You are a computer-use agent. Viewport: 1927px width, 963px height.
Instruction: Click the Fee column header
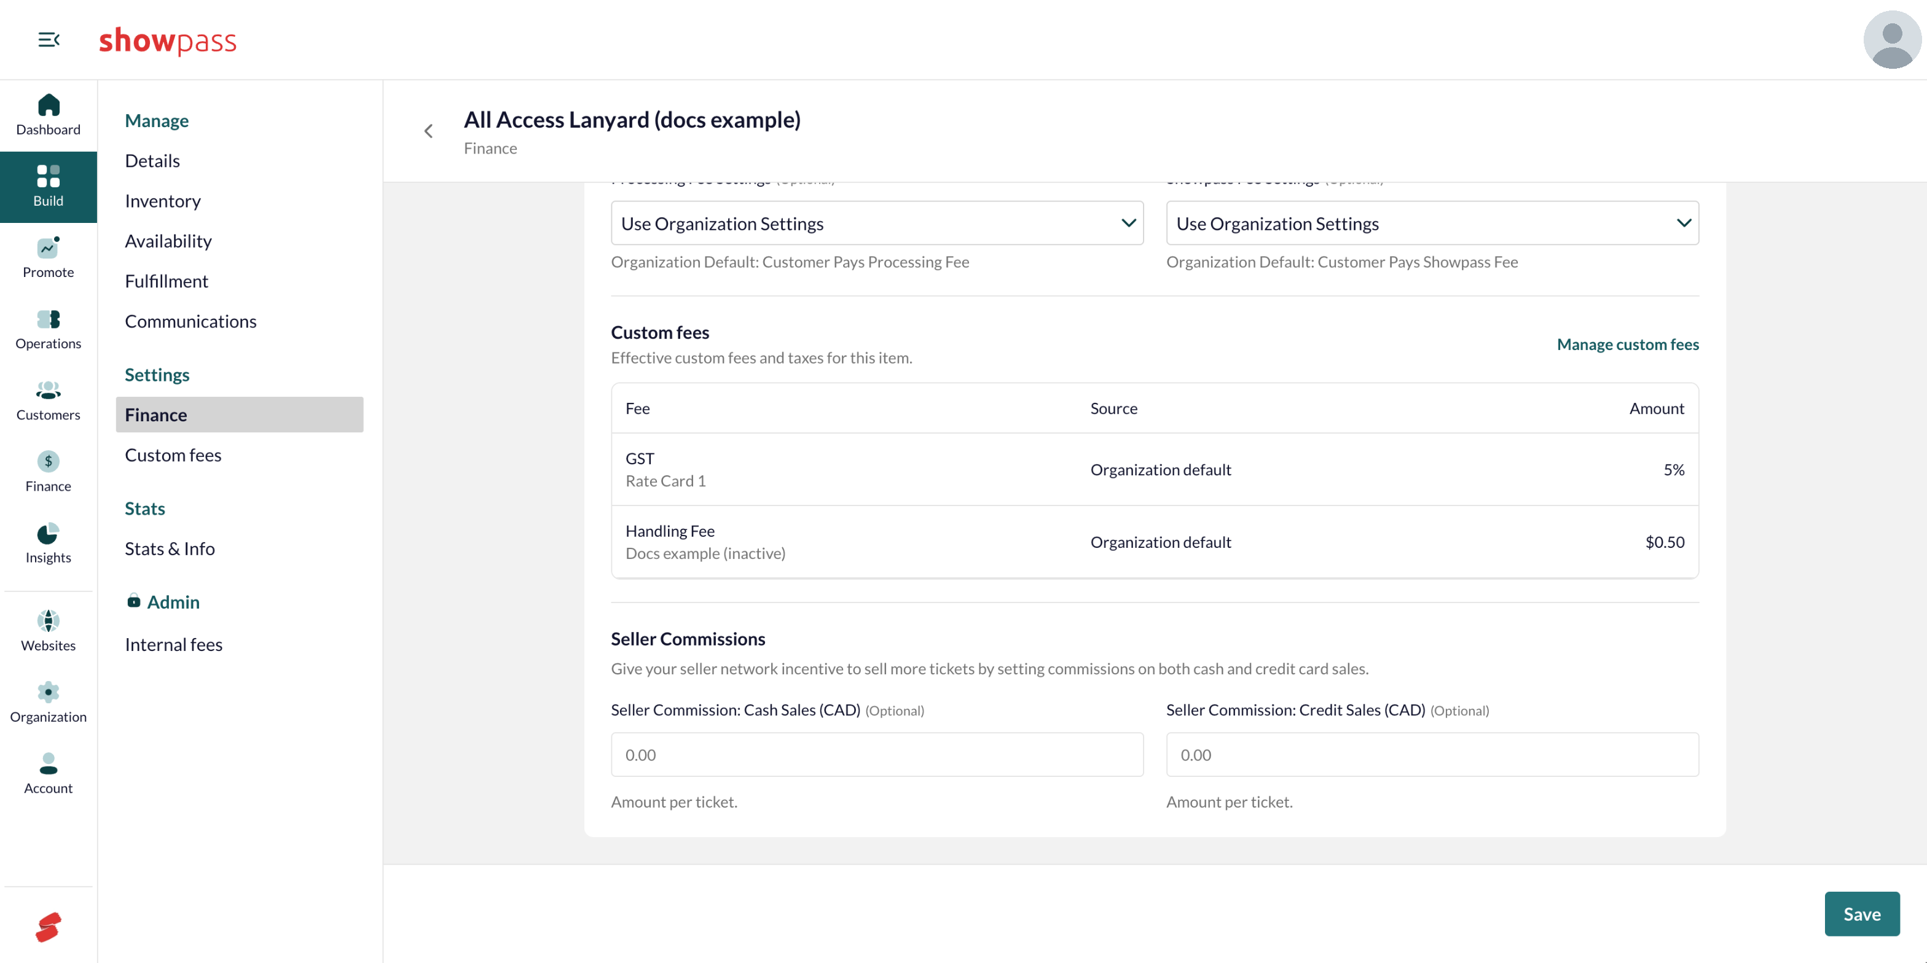[x=637, y=408]
